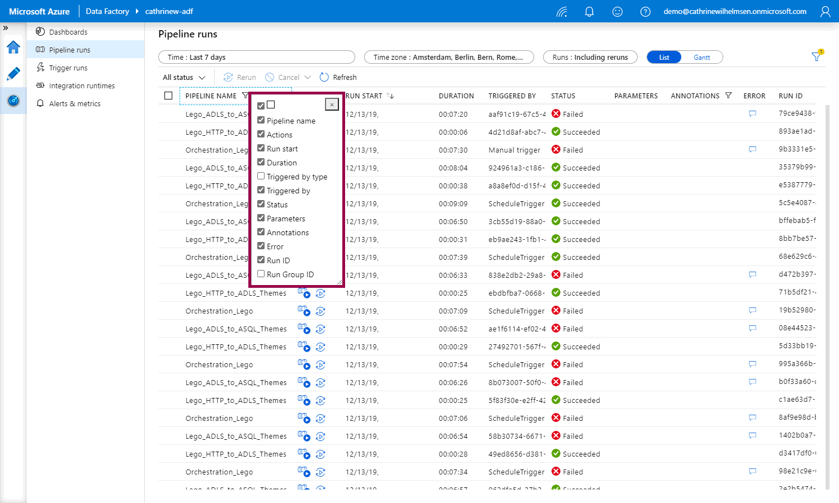Expand the All status dropdown
This screenshot has height=503, width=839.
184,78
